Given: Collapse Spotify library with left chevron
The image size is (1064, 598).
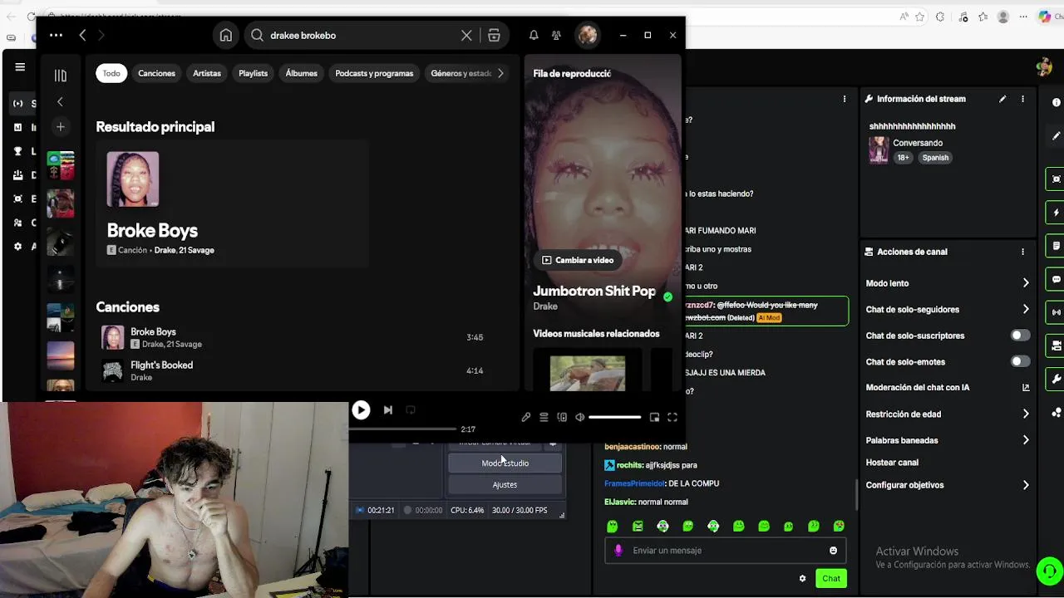Looking at the screenshot, I should tap(60, 101).
